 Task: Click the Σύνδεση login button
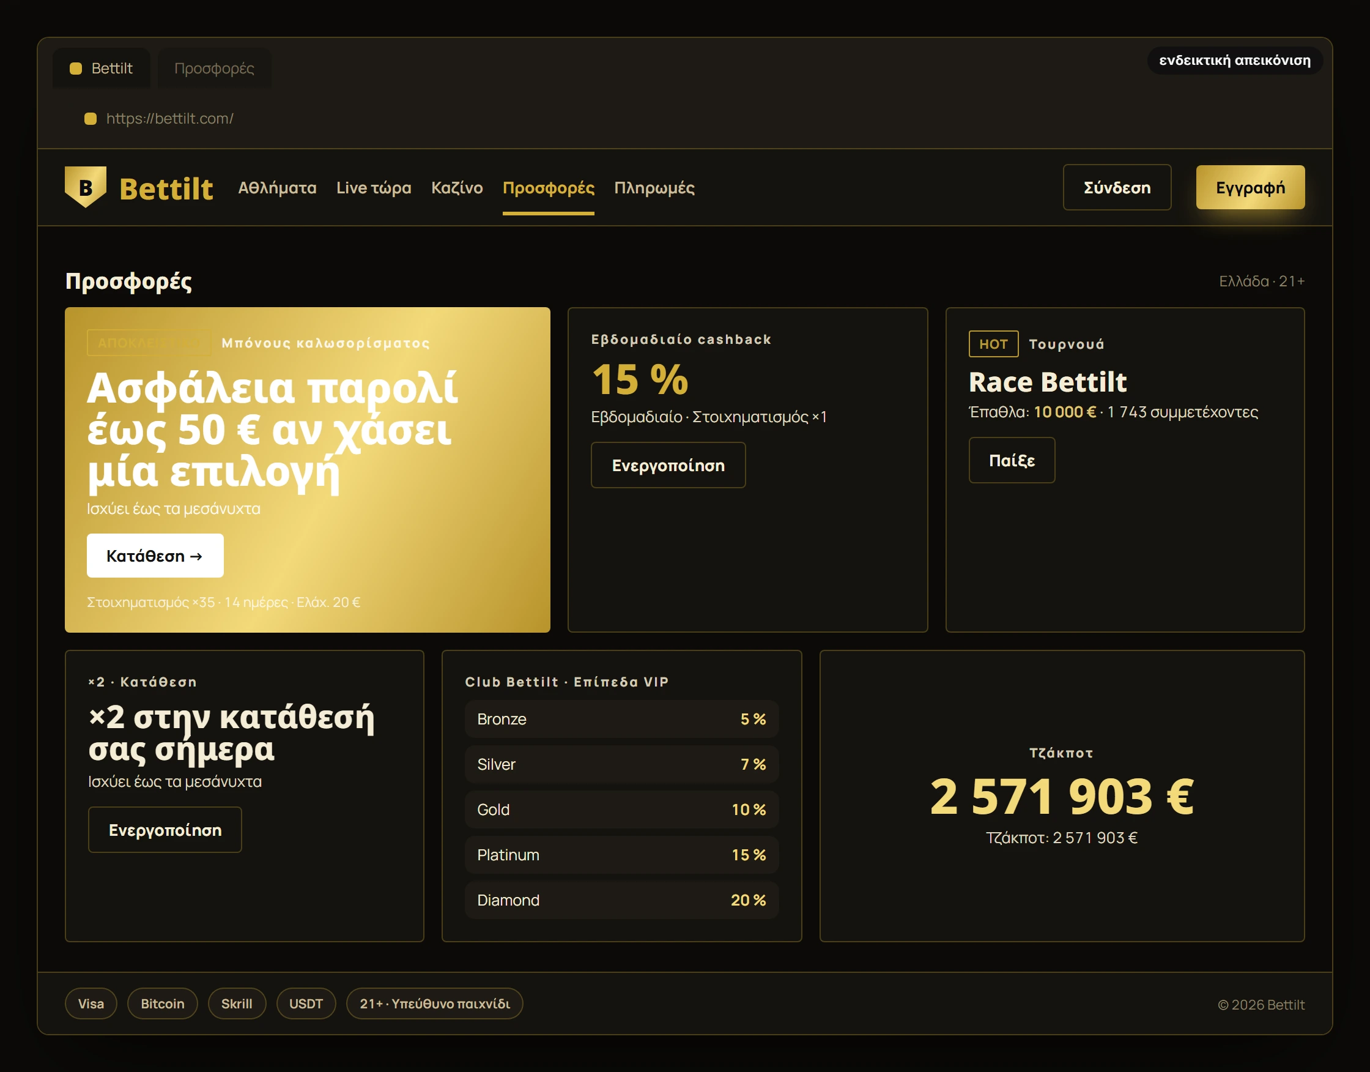pos(1117,187)
